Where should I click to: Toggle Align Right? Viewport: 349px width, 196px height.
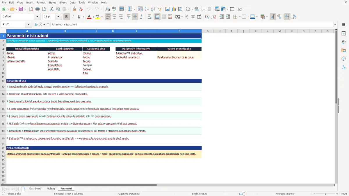pos(121,17)
